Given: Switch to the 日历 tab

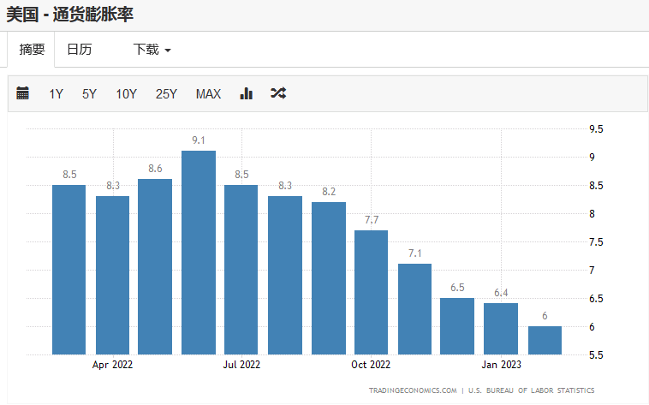Looking at the screenshot, I should click(79, 50).
